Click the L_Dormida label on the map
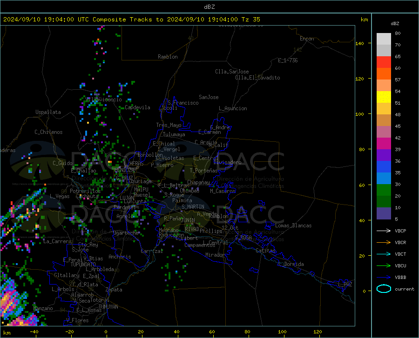 click(291, 264)
